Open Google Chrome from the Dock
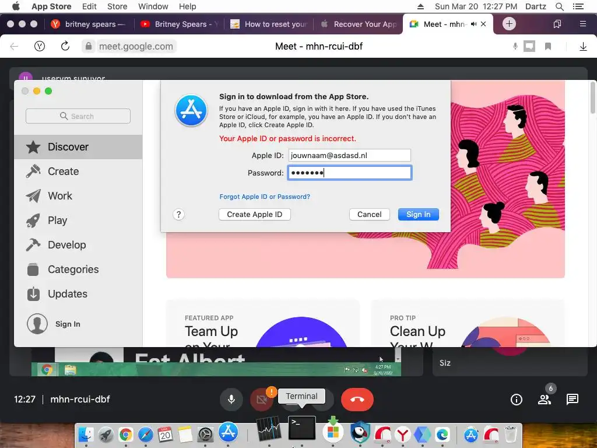 (126, 434)
